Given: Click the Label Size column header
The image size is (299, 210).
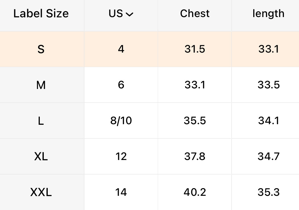Looking at the screenshot, I should [41, 14].
